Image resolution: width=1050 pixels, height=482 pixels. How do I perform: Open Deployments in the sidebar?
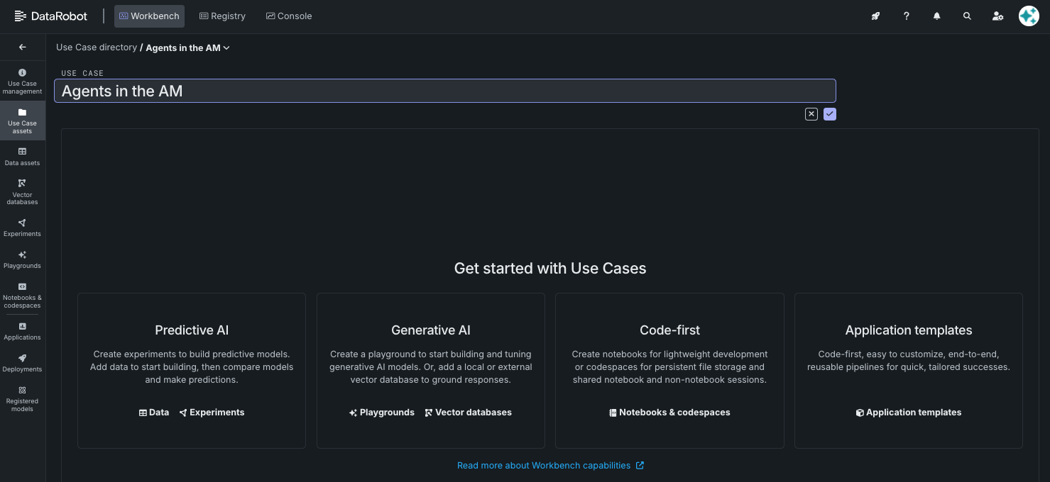[22, 363]
